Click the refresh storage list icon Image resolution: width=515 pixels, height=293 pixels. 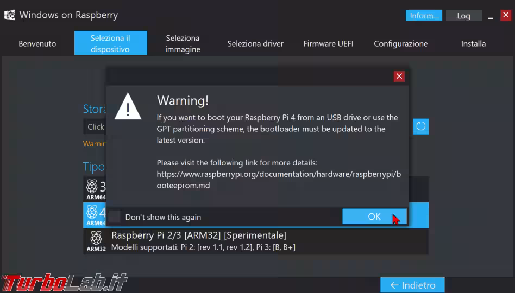tap(420, 126)
